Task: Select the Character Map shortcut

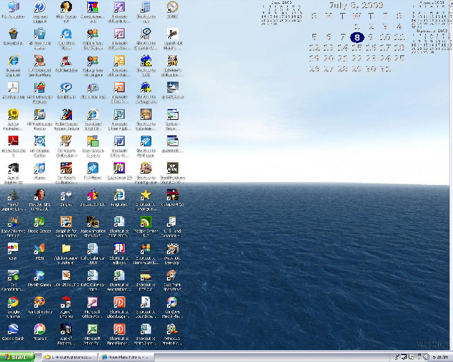Action: point(93,88)
